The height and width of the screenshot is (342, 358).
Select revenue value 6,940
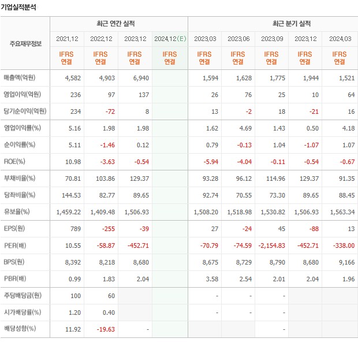click(x=141, y=78)
